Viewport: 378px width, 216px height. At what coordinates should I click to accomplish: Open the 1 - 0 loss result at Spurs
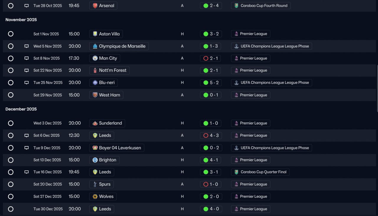211,184
